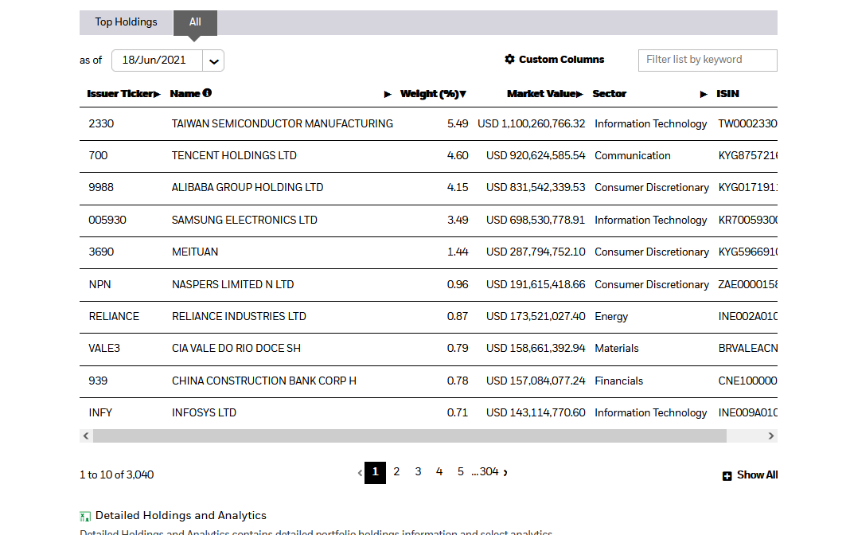Click ALIBABA GROUP HOLDING LTD name
The height and width of the screenshot is (535, 846).
tap(248, 187)
